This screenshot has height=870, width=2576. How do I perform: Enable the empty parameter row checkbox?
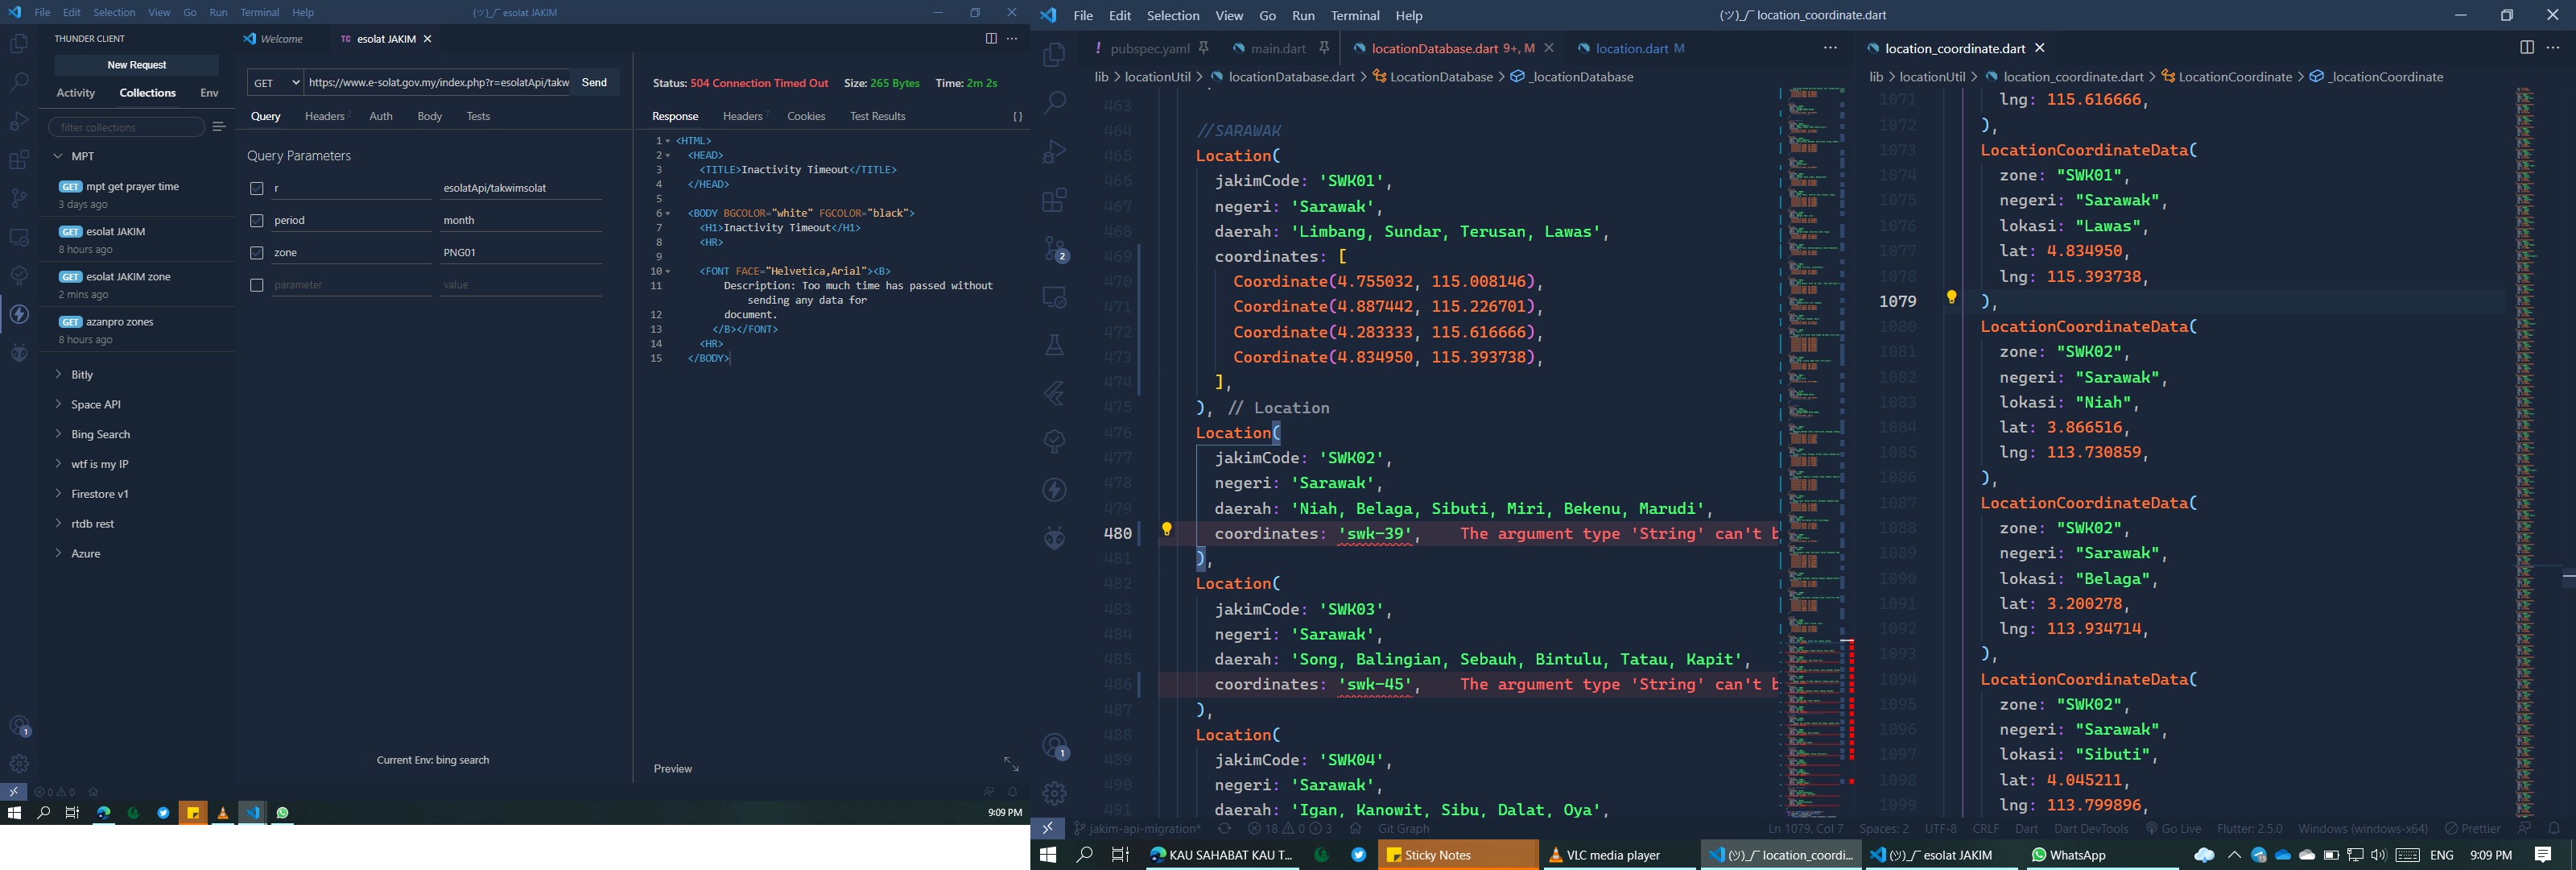click(x=257, y=285)
